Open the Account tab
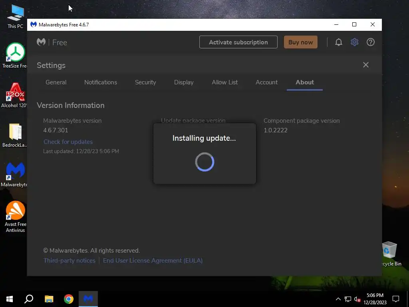The height and width of the screenshot is (307, 409). 266,82
